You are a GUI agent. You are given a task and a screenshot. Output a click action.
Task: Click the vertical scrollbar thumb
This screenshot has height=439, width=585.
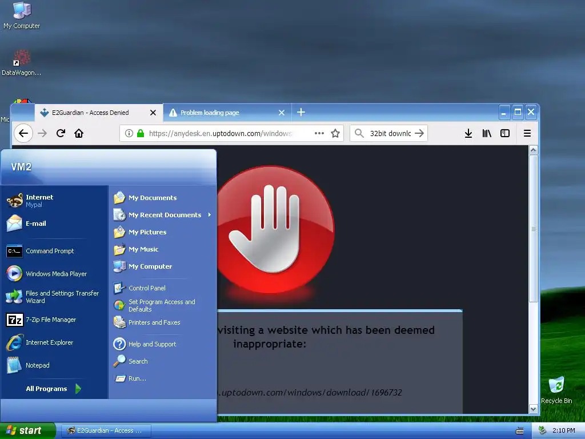tap(534, 229)
